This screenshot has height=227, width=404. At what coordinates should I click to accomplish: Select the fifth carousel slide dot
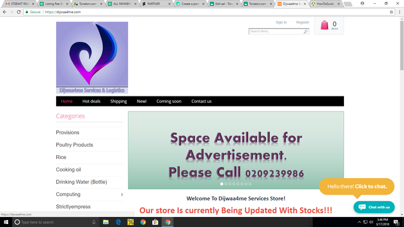pos(238,183)
